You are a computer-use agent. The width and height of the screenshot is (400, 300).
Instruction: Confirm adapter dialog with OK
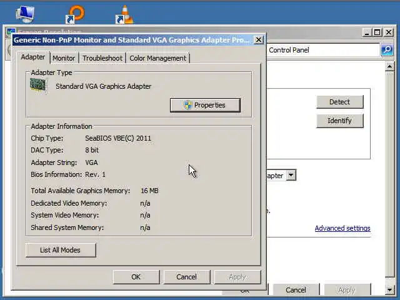point(136,277)
